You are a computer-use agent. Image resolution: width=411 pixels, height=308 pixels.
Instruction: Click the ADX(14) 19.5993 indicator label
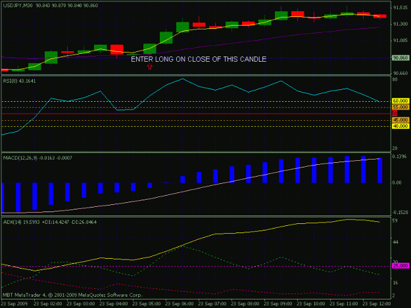pos(50,222)
